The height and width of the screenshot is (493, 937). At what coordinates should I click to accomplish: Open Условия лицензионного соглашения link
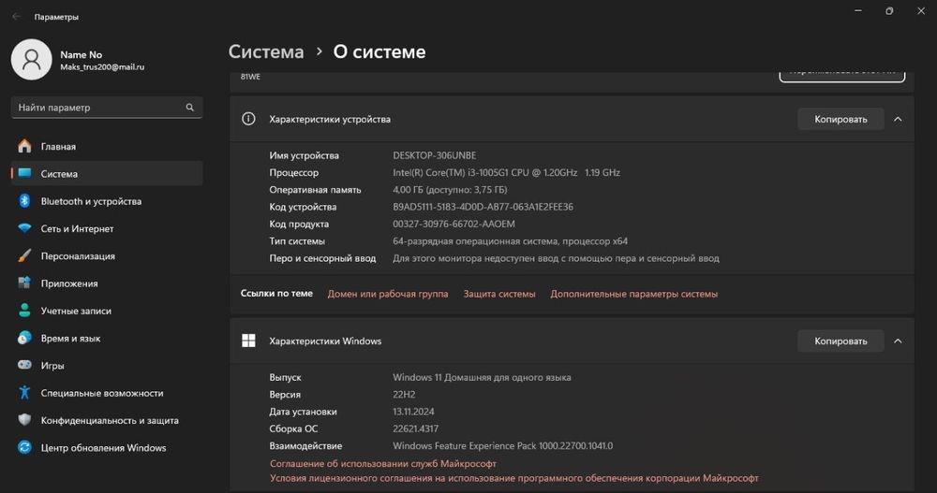[x=513, y=478]
